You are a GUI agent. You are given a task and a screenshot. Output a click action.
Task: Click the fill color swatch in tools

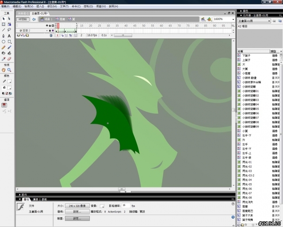point(9,88)
